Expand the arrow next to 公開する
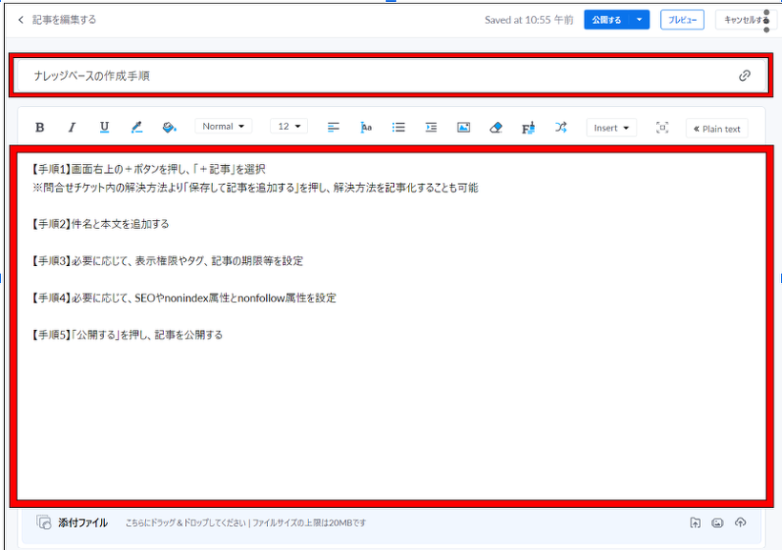Screen dimensions: 782x550 pyautogui.click(x=640, y=20)
